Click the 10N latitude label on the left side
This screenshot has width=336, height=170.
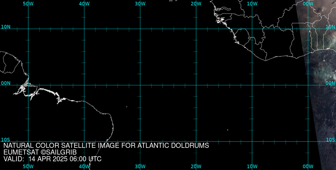point(6,27)
